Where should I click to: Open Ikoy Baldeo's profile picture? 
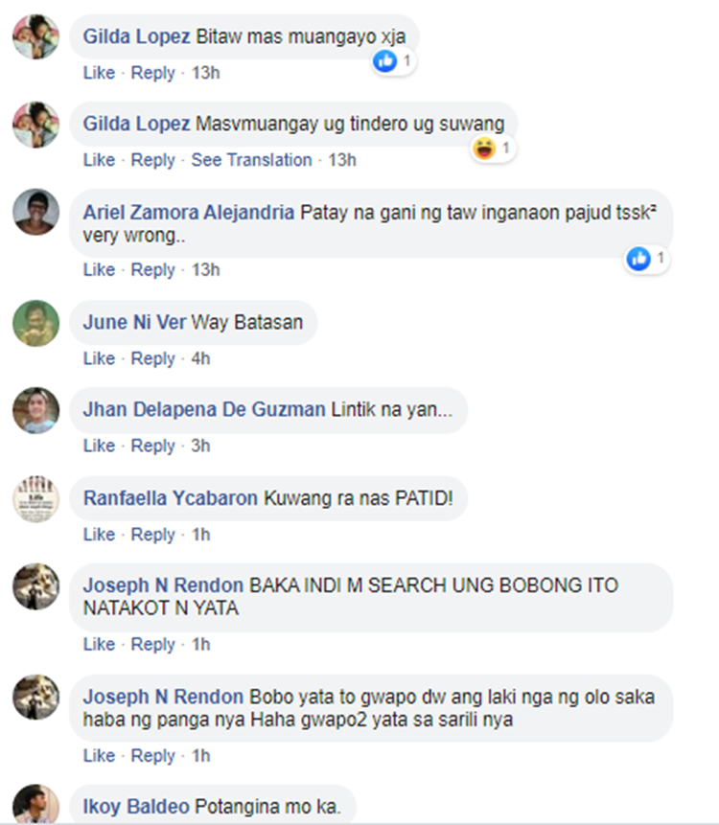click(35, 804)
